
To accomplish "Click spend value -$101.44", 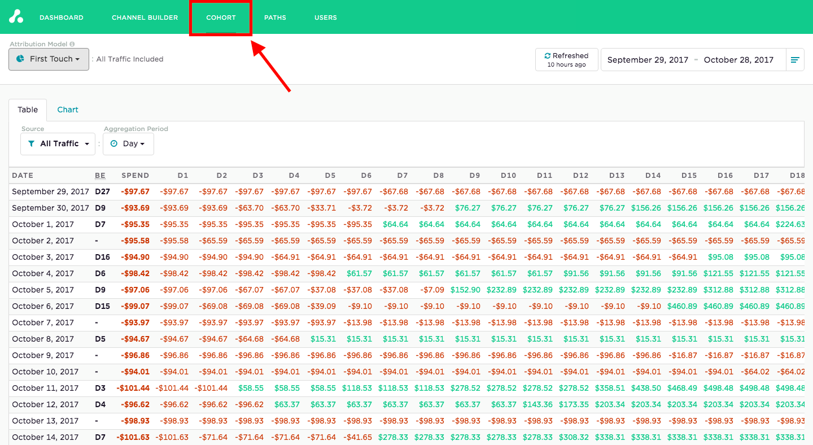I will coord(133,388).
